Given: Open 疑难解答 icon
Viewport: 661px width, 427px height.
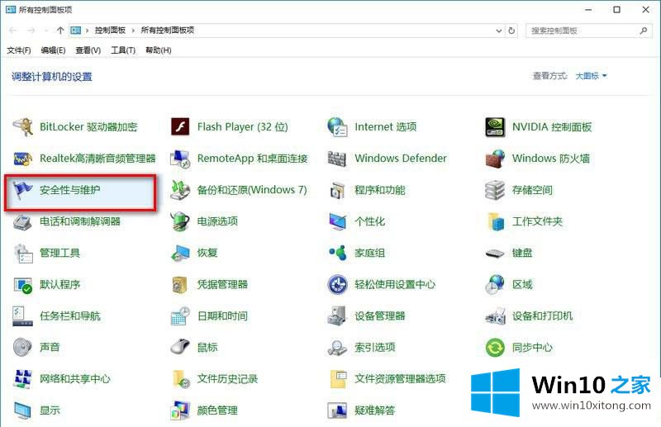Looking at the screenshot, I should coord(337,410).
